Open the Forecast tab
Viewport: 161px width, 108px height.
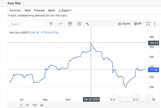coord(39,10)
